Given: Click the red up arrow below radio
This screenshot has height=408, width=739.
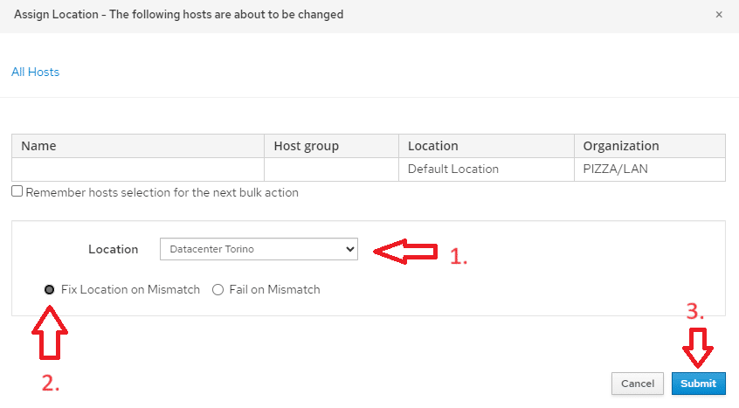Looking at the screenshot, I should [x=50, y=332].
